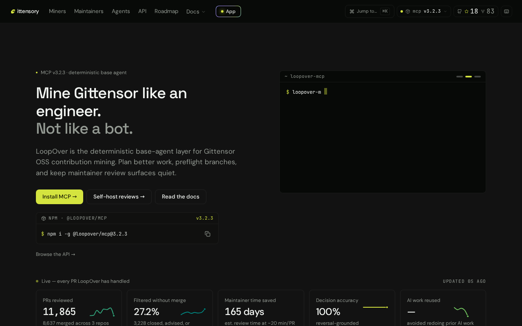Click the Filtered without merge sparkline
This screenshot has height=326, width=522.
coord(193,312)
